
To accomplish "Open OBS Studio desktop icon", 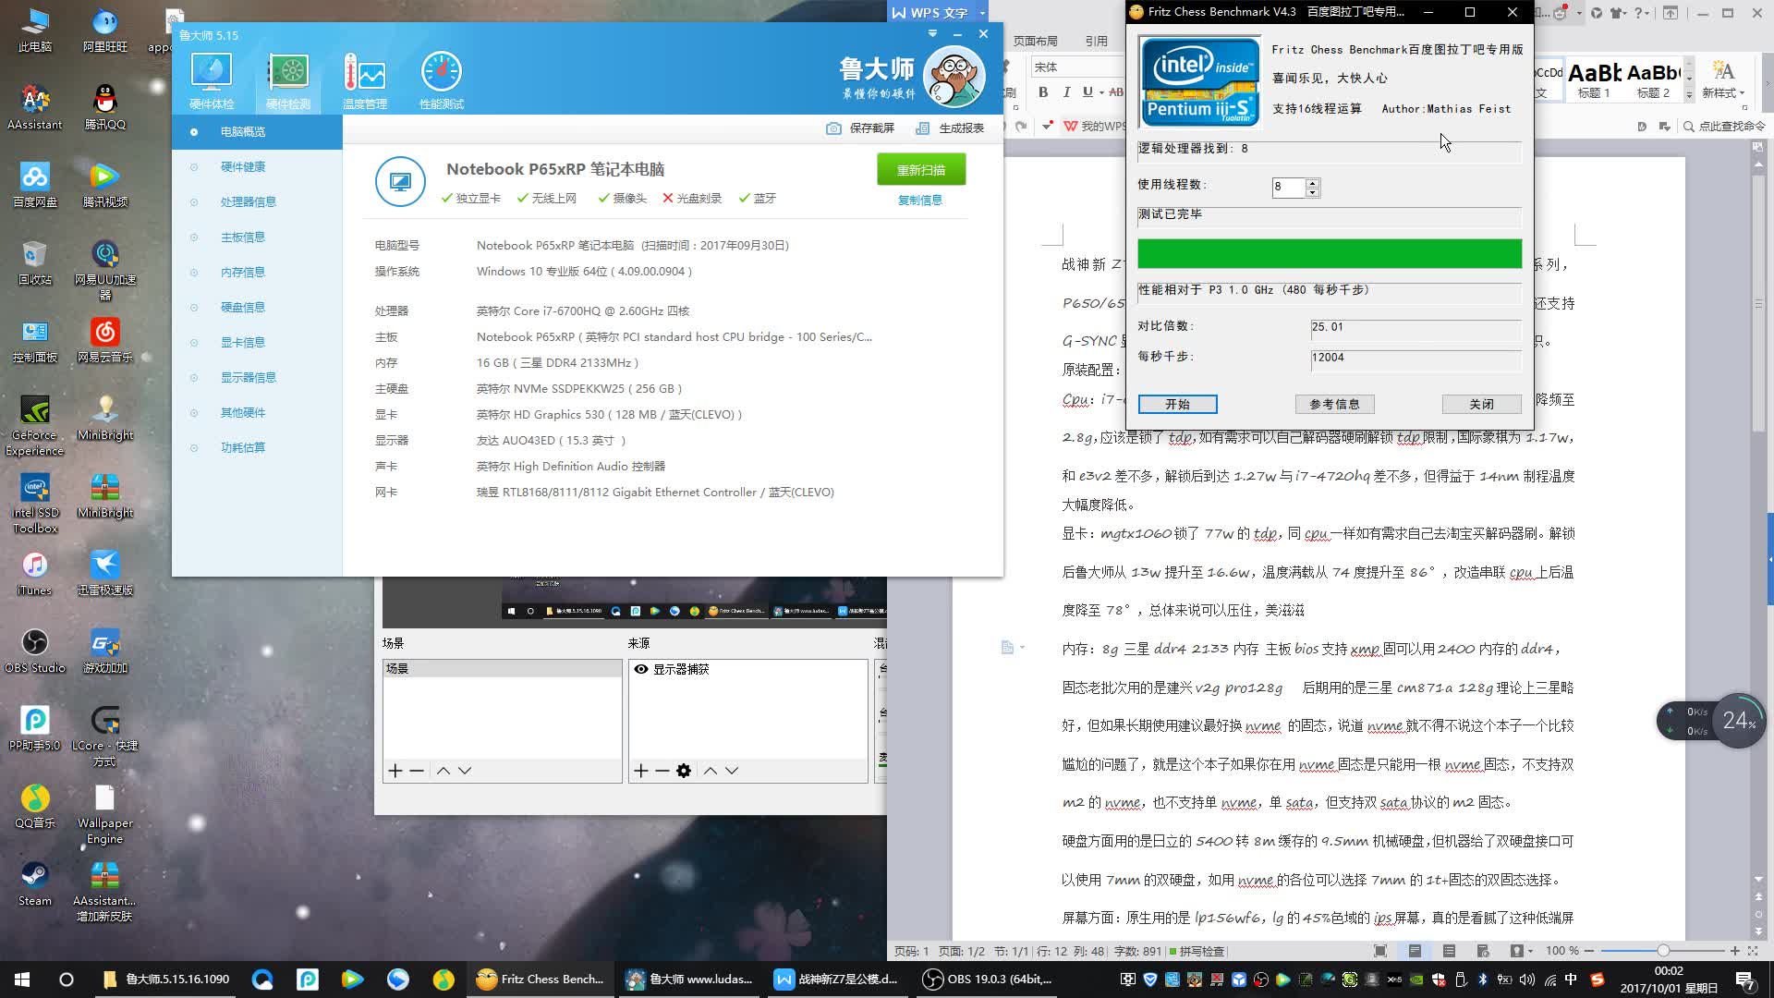I will point(35,651).
